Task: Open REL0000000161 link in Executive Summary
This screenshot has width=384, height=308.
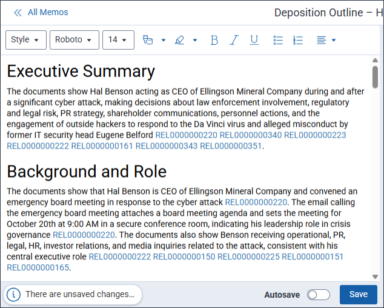Action: tap(102, 146)
